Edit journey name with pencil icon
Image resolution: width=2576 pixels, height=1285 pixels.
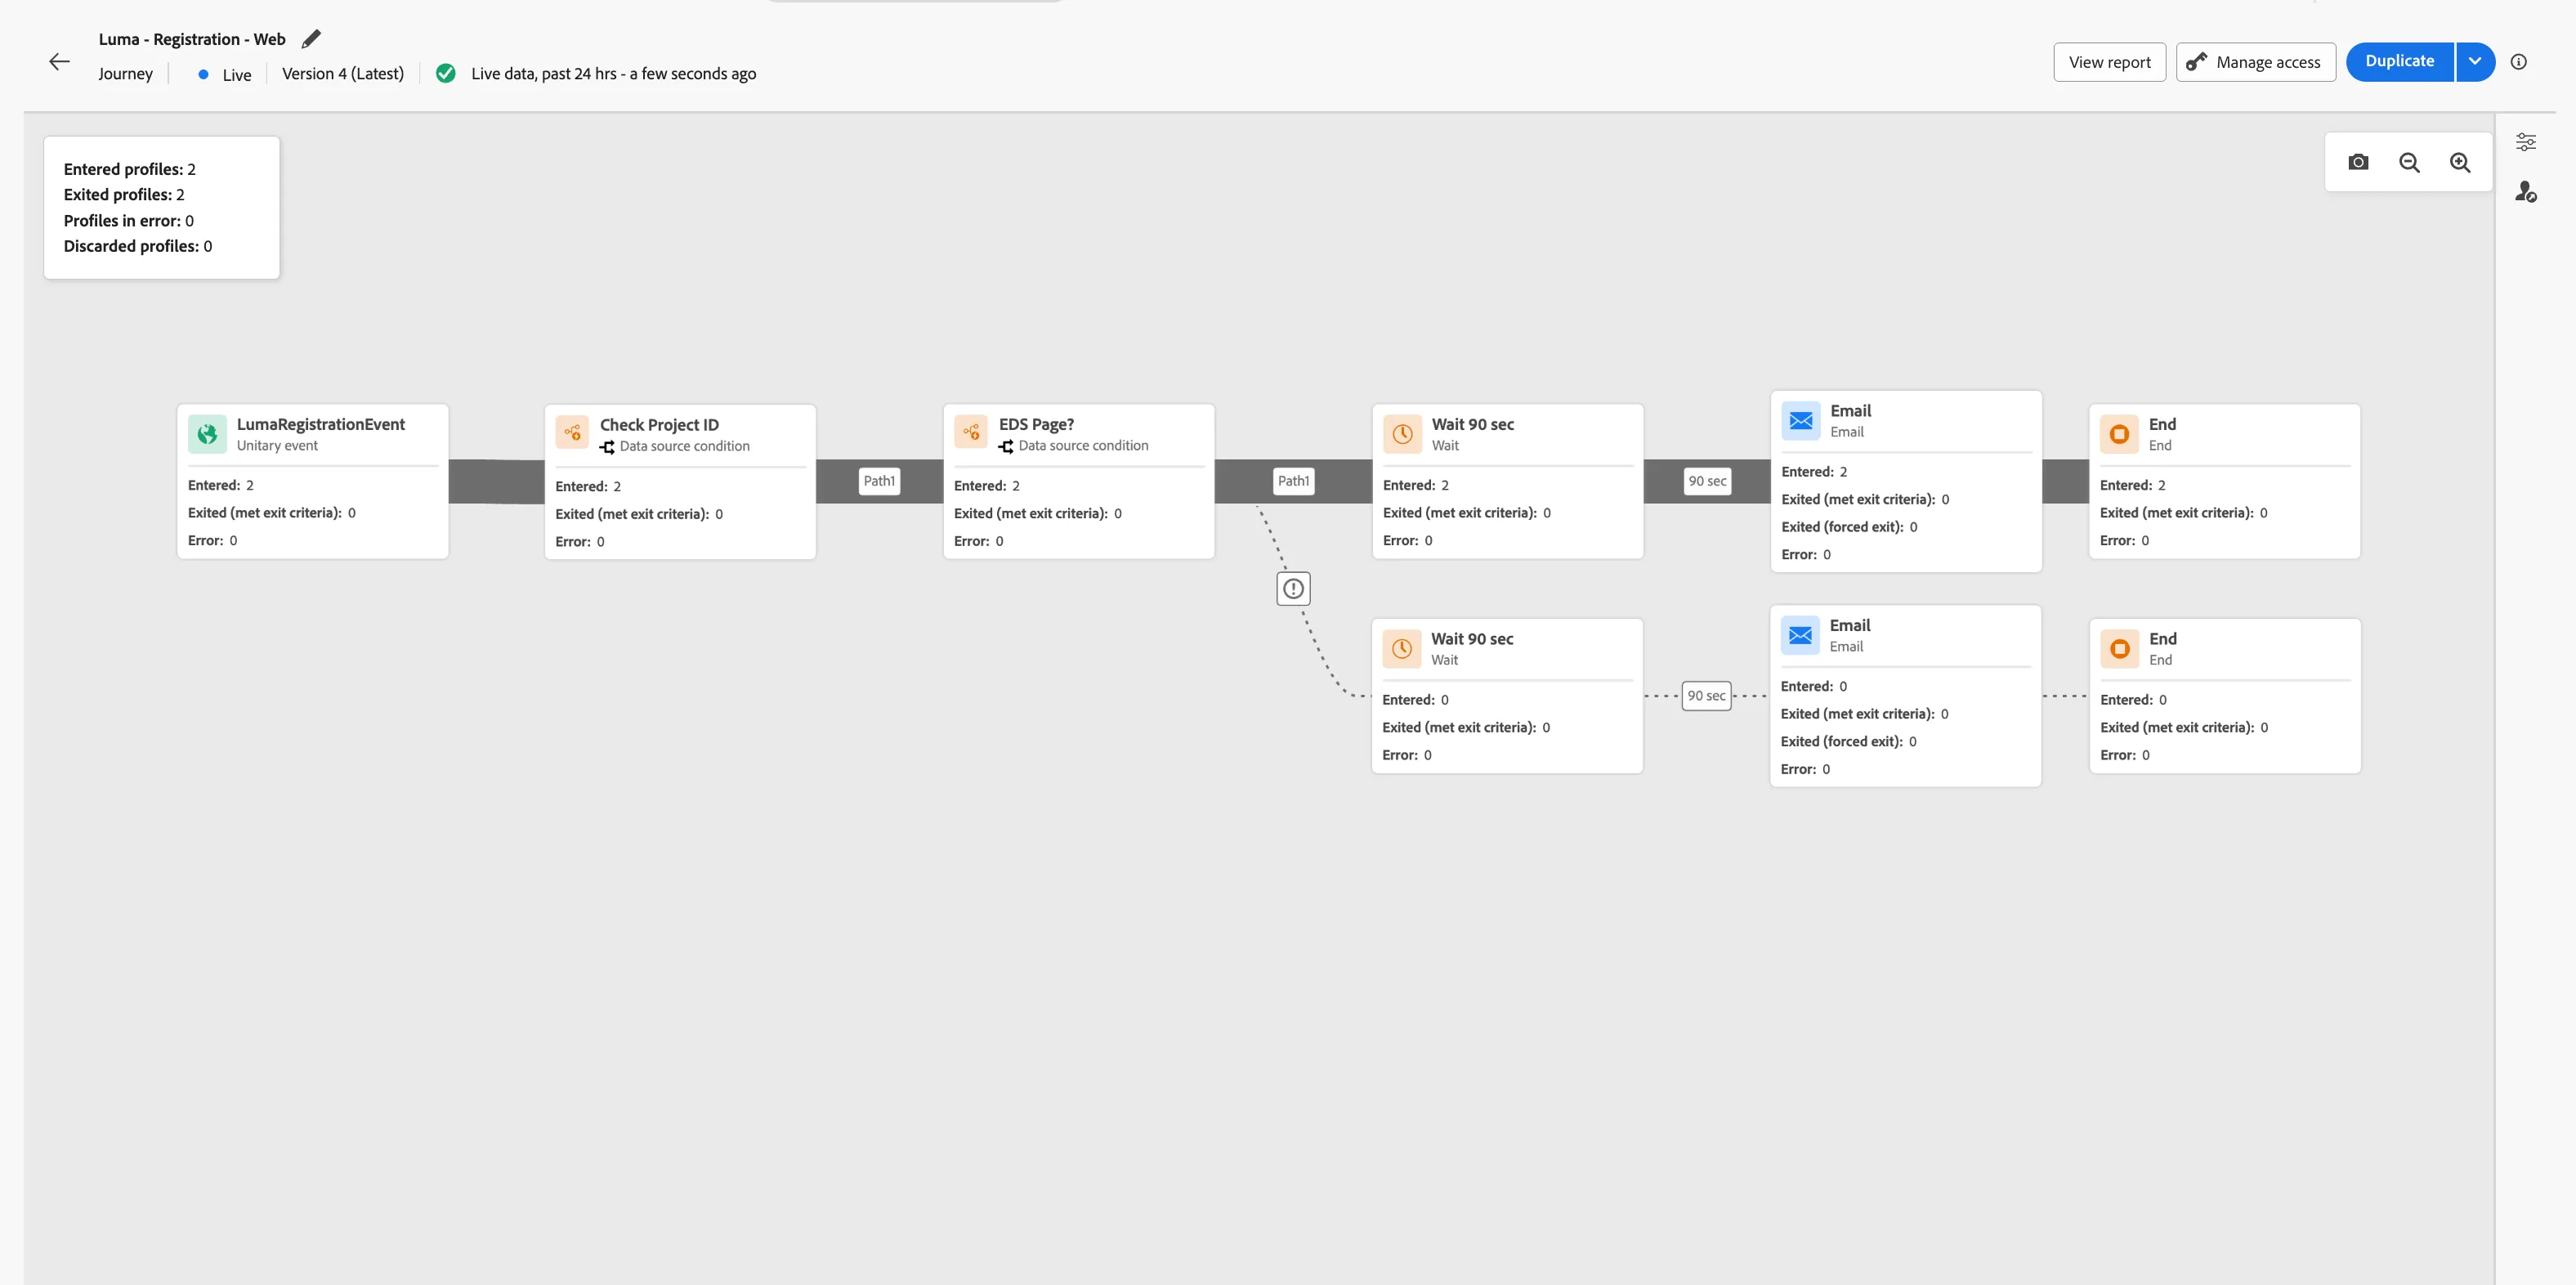click(311, 39)
